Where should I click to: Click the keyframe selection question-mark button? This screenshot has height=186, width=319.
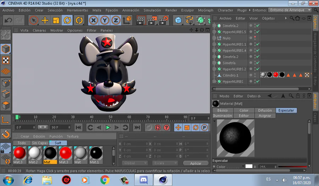coord(167,127)
